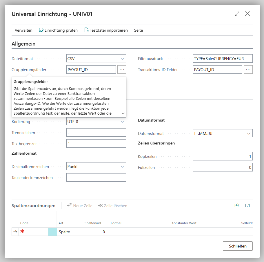Click the Schließen button
The height and width of the screenshot is (262, 264).
coord(238,246)
